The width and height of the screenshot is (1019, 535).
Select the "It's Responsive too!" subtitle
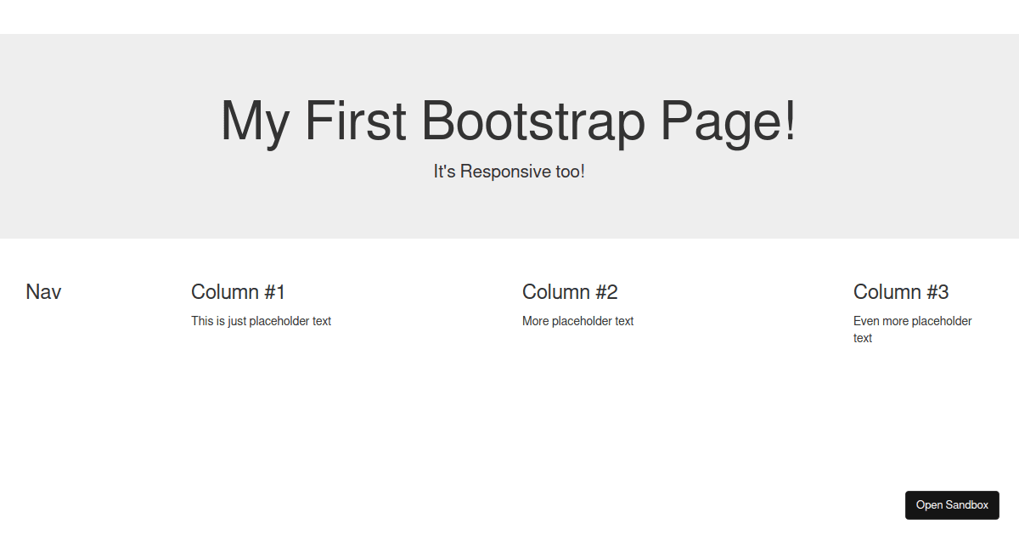[509, 171]
